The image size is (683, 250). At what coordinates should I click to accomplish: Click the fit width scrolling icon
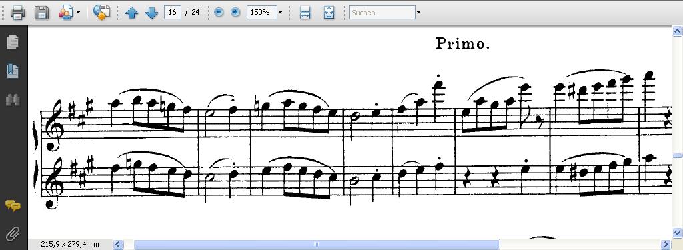[305, 13]
